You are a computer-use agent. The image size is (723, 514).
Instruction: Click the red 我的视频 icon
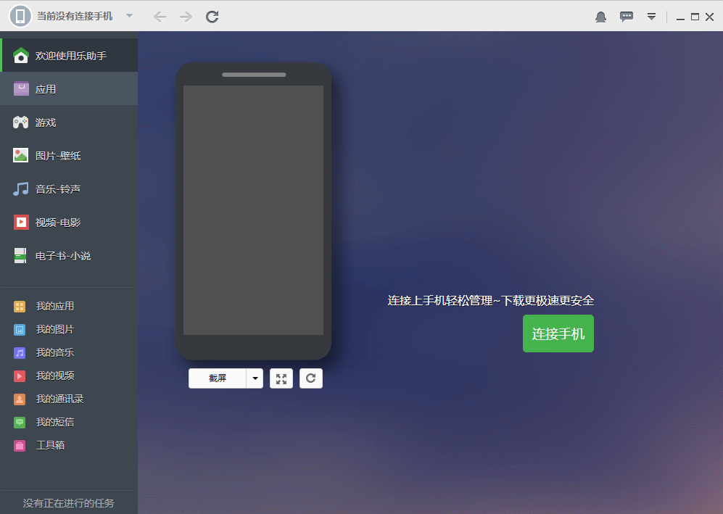(x=20, y=376)
